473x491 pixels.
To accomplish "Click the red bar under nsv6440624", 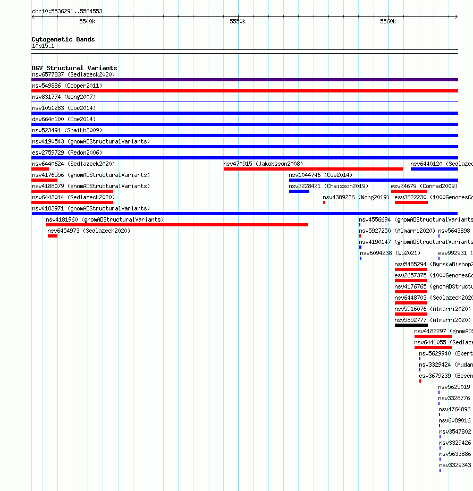I will click(40, 169).
